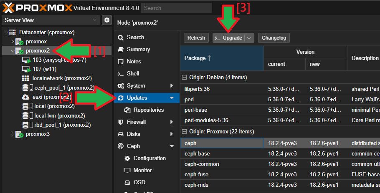Expand the proxmox node in tree
The image size is (380, 193).
[13, 42]
